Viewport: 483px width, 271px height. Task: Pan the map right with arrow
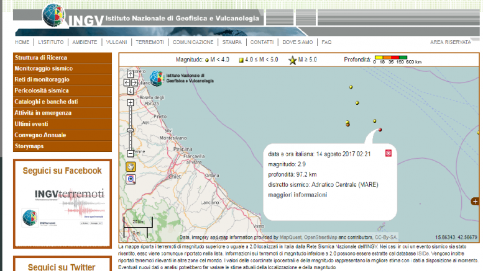[134, 82]
